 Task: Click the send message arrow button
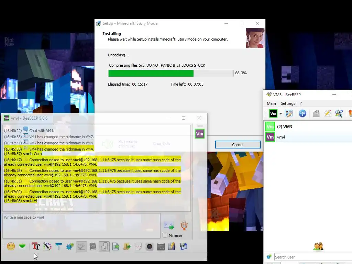point(169,225)
